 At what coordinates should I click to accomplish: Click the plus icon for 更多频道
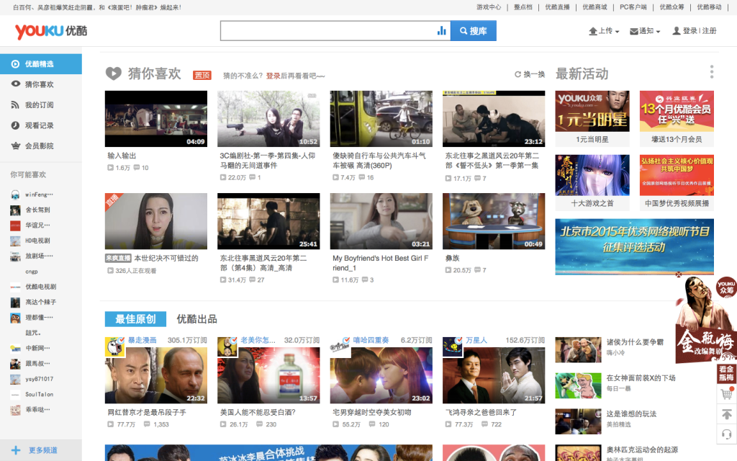tap(16, 450)
